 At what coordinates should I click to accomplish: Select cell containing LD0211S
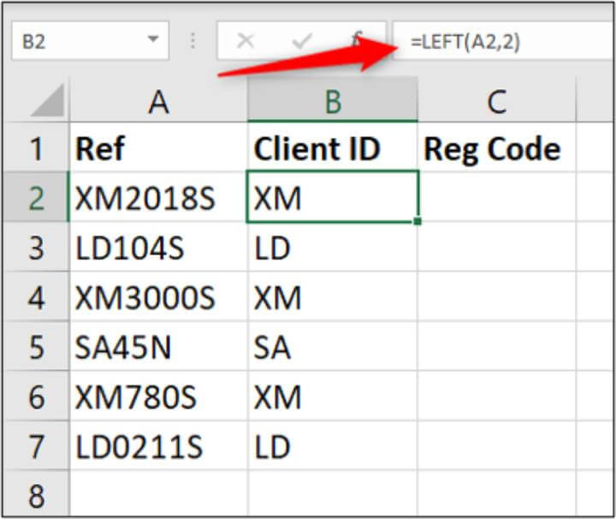pos(158,446)
